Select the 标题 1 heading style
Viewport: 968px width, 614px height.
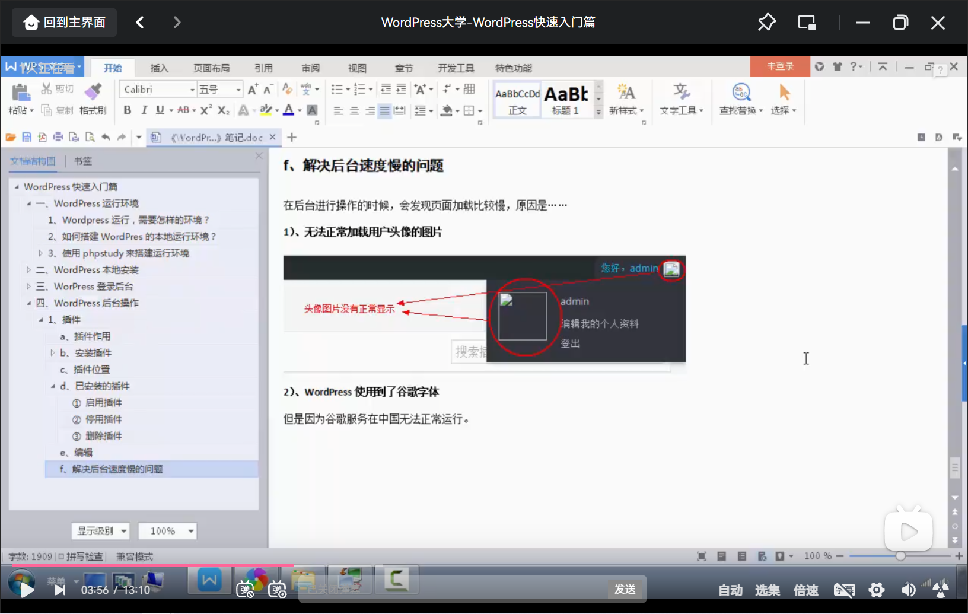tap(566, 100)
